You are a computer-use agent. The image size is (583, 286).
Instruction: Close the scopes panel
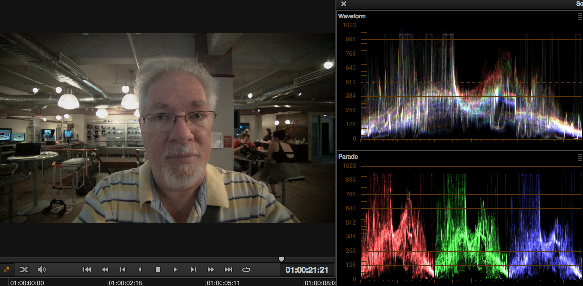(344, 4)
